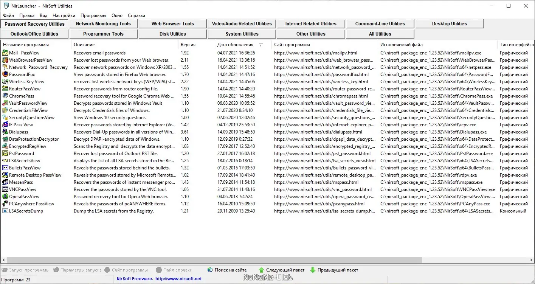This screenshot has height=284, width=535.
Task: Click the VNCPassView icon
Action: [5, 189]
